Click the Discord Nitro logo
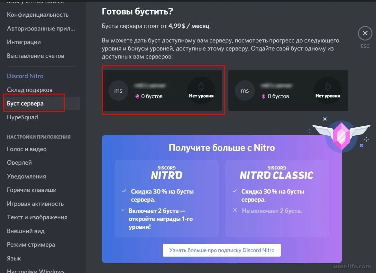This screenshot has width=376, height=273. 167,173
